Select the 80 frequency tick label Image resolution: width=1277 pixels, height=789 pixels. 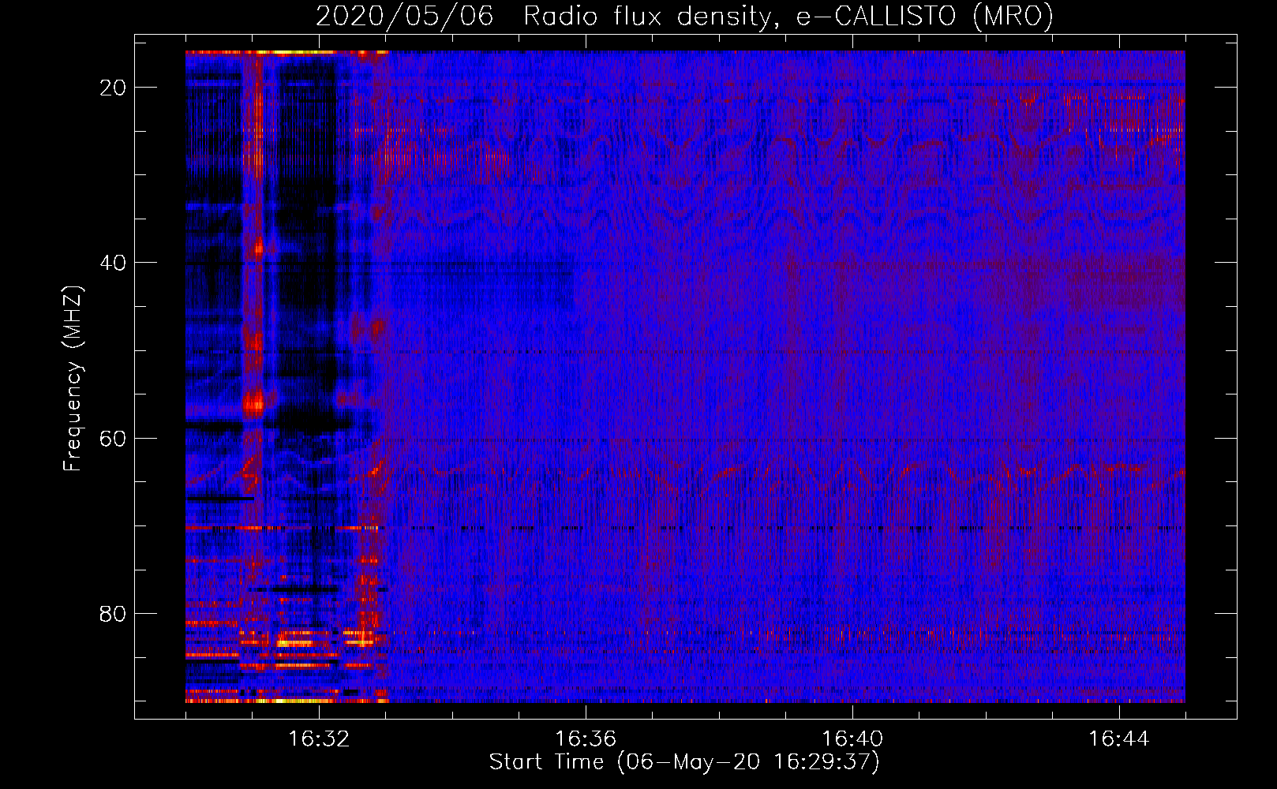tap(113, 613)
